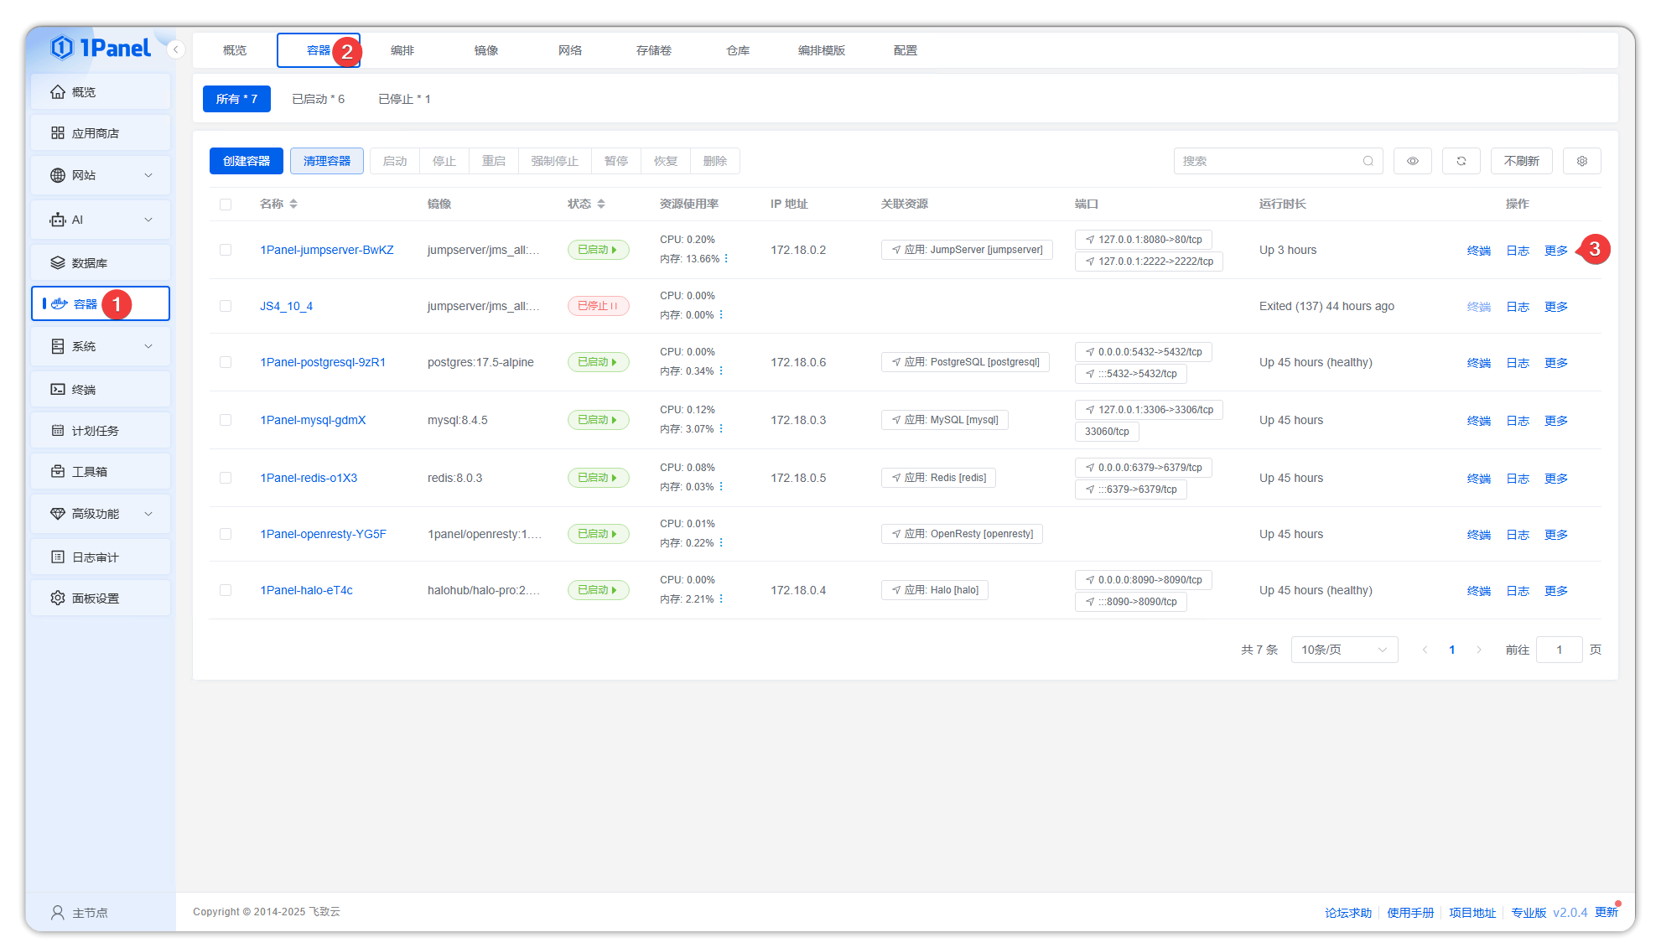Viewport: 1661px width, 948px height.
Task: Open the 数据库 database sidebar item
Action: pos(101,262)
